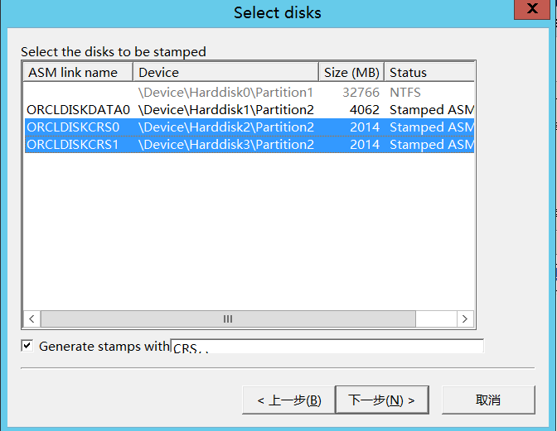The height and width of the screenshot is (431, 557).
Task: Sort by Device column header
Action: pos(225,72)
